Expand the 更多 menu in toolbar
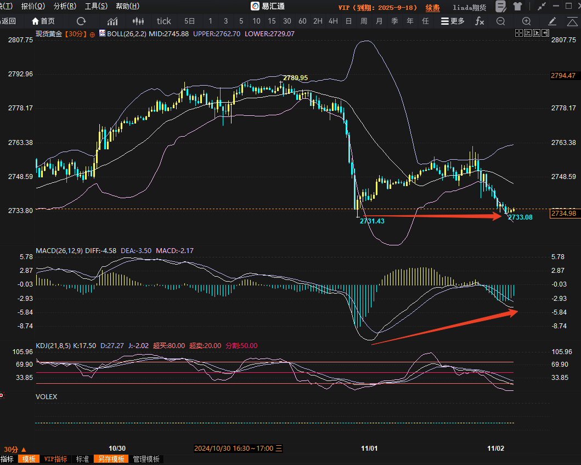 pyautogui.click(x=453, y=21)
